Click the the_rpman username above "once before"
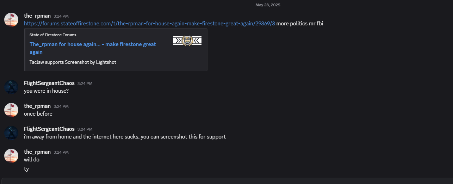 (x=37, y=106)
